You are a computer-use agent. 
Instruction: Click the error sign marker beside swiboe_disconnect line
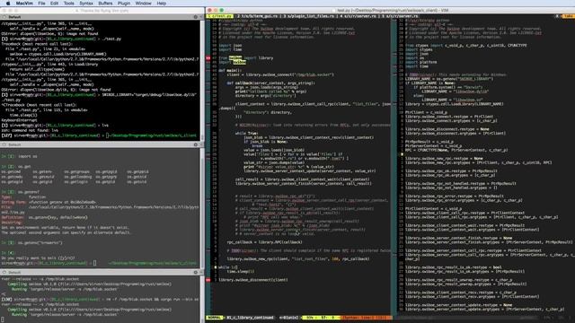click(208, 280)
